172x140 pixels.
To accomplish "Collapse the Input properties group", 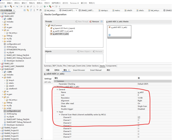I will (x=57, y=112).
